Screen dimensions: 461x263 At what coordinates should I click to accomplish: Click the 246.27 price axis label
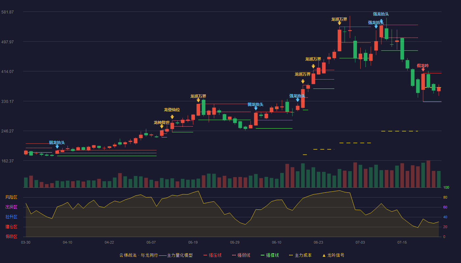(x=7, y=131)
